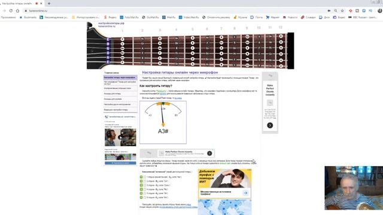Open the Диск bookmark
This screenshot has height=215, width=383.
(x=324, y=17)
